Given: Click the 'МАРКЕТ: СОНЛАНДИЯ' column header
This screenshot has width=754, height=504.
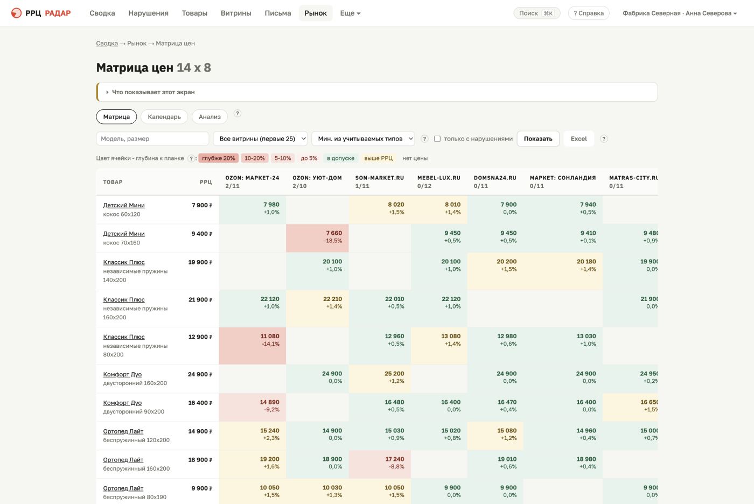Looking at the screenshot, I should click(563, 182).
